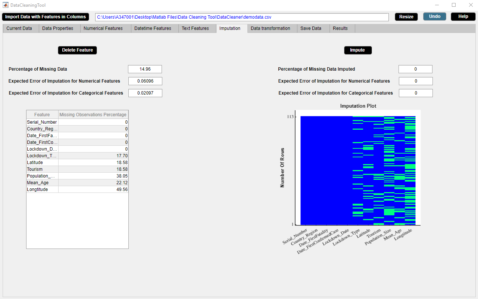This screenshot has width=478, height=299.
Task: Click the Population_Size axis label under plot
Action: coord(378,237)
